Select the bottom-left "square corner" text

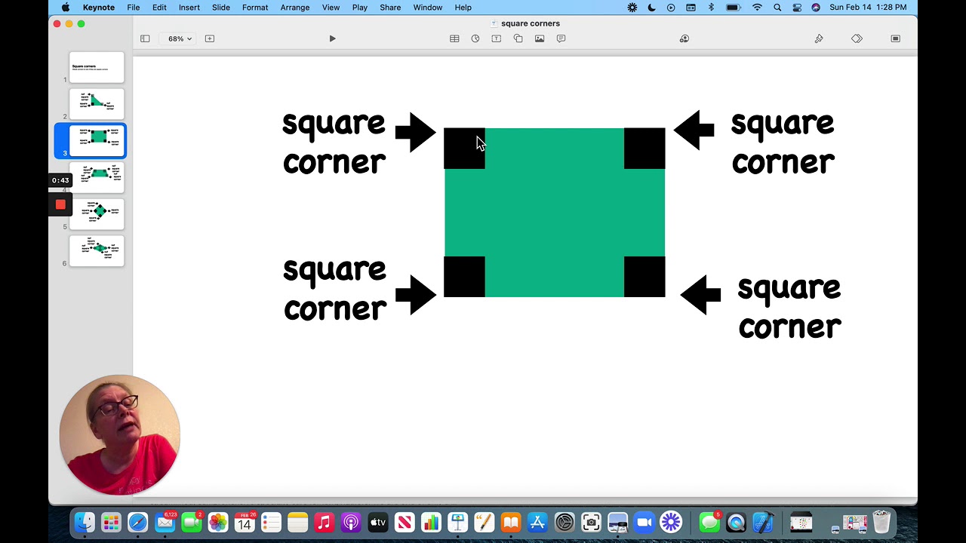[x=335, y=289]
